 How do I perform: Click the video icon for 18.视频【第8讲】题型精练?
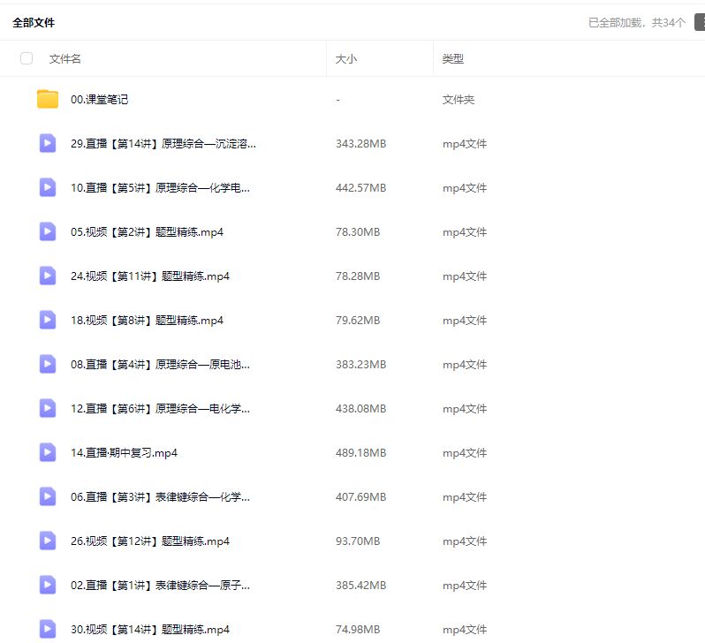(x=48, y=320)
